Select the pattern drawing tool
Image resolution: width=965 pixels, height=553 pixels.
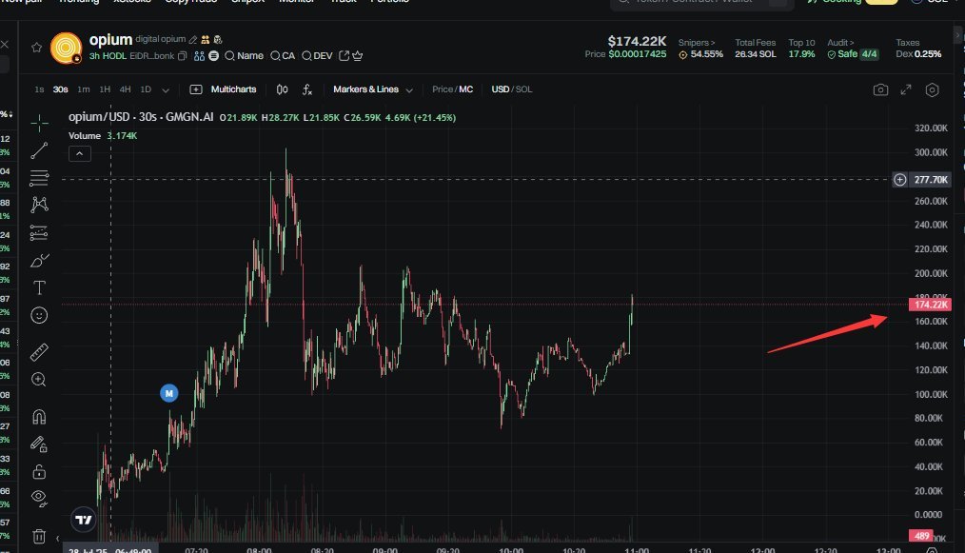pos(39,205)
